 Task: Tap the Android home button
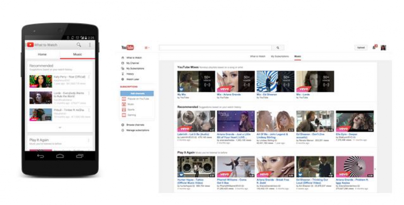tap(60, 156)
